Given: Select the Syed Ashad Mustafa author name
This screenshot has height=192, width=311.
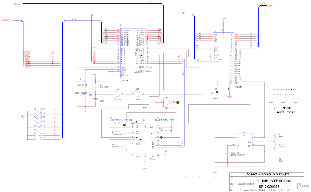Looking at the screenshot, I should (x=268, y=174).
